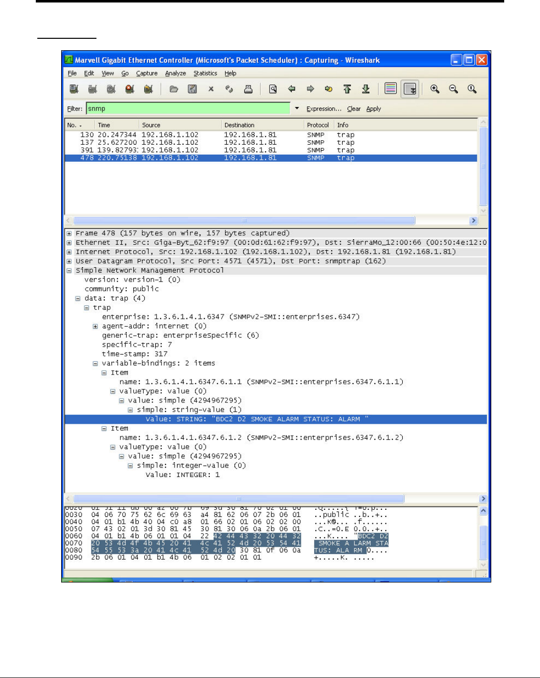This screenshot has width=540, height=678.
Task: Select the specific-trap: 7 line
Action: (x=137, y=345)
